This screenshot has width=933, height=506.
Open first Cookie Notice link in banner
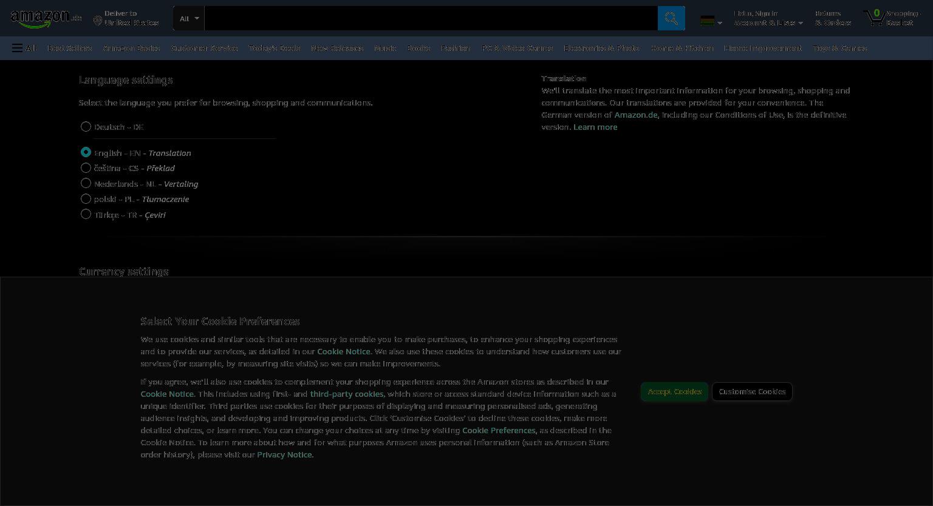pos(343,351)
